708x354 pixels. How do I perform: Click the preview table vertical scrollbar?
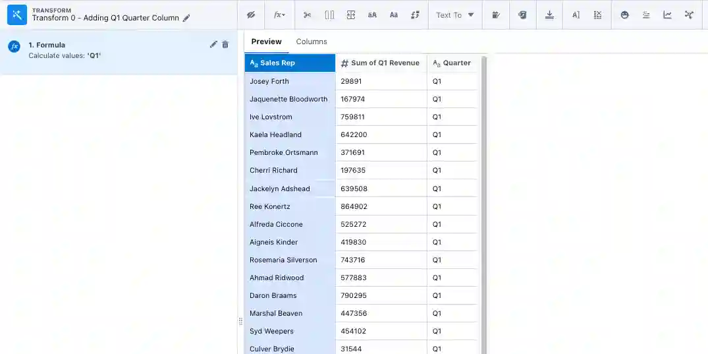click(484, 198)
